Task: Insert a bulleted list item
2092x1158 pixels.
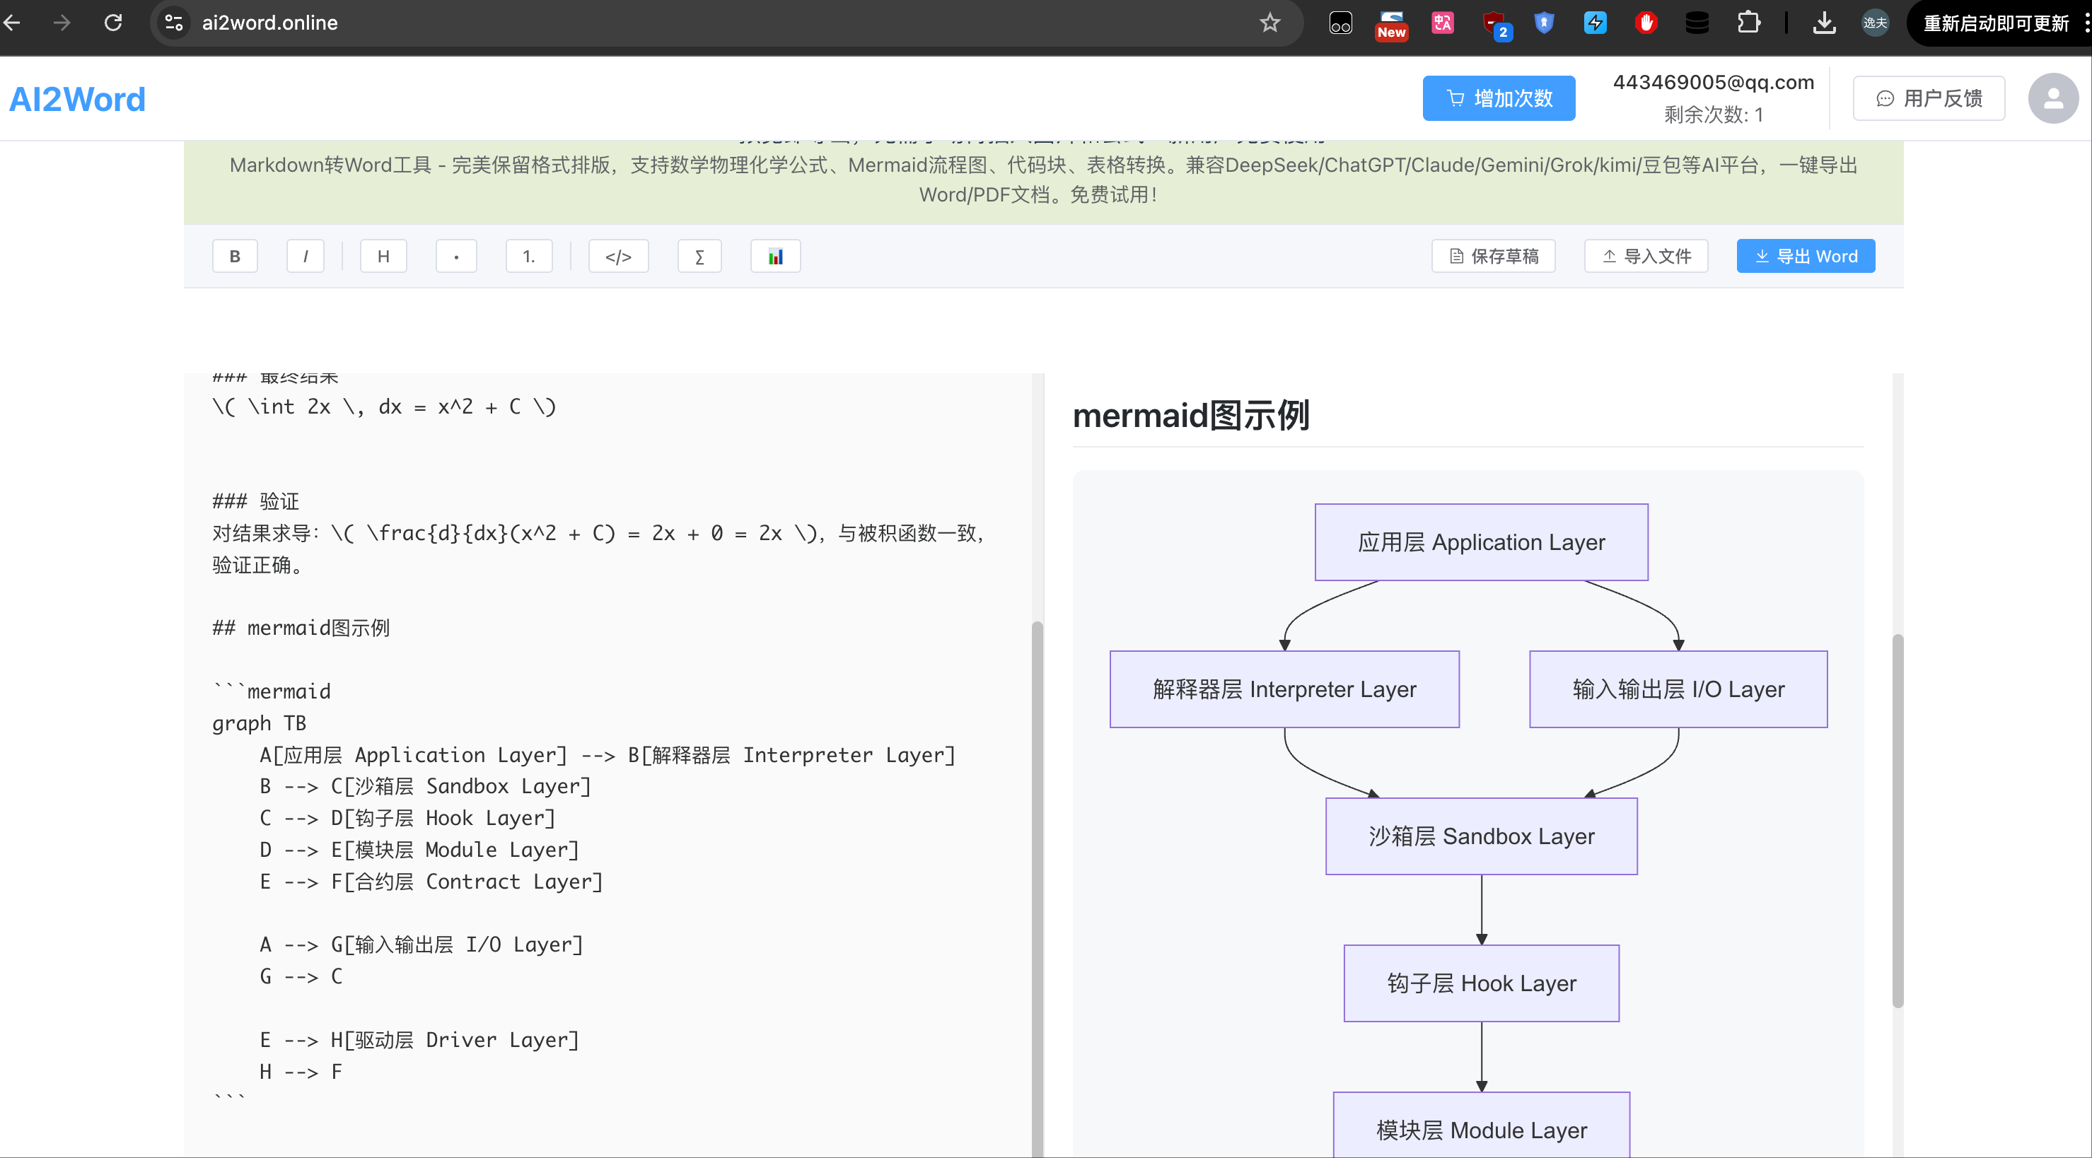Action: (x=456, y=257)
